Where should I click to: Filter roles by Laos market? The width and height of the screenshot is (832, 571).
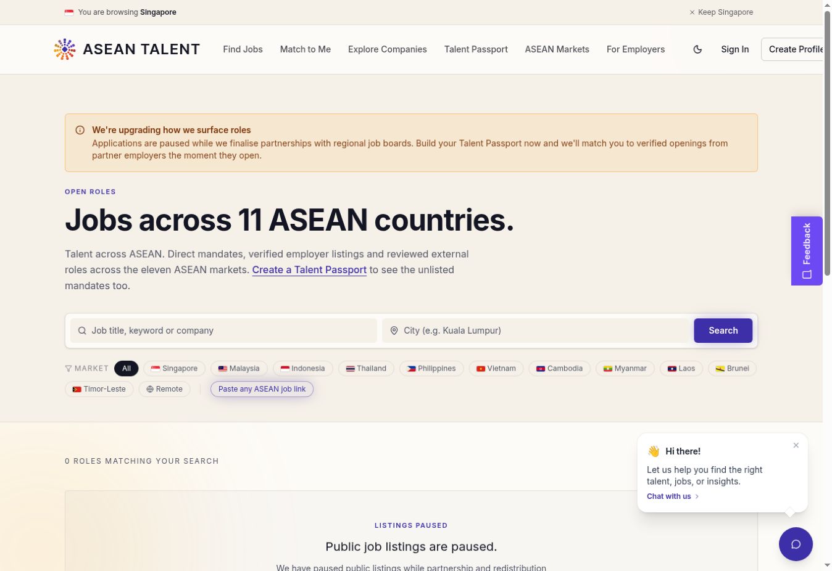pyautogui.click(x=681, y=369)
